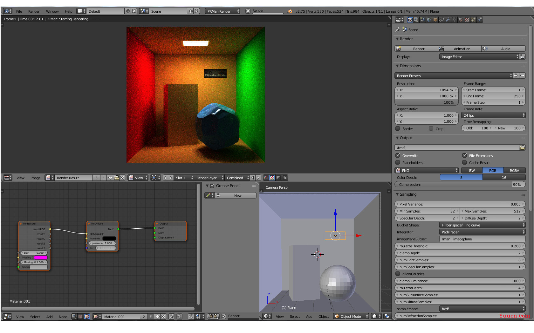This screenshot has height=333, width=534.
Task: Enable the allowCaustics checkbox
Action: (398, 274)
